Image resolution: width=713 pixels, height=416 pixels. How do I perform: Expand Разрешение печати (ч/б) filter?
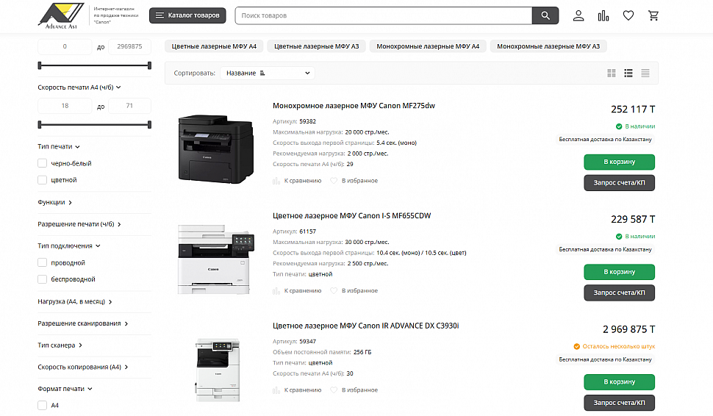pos(79,224)
